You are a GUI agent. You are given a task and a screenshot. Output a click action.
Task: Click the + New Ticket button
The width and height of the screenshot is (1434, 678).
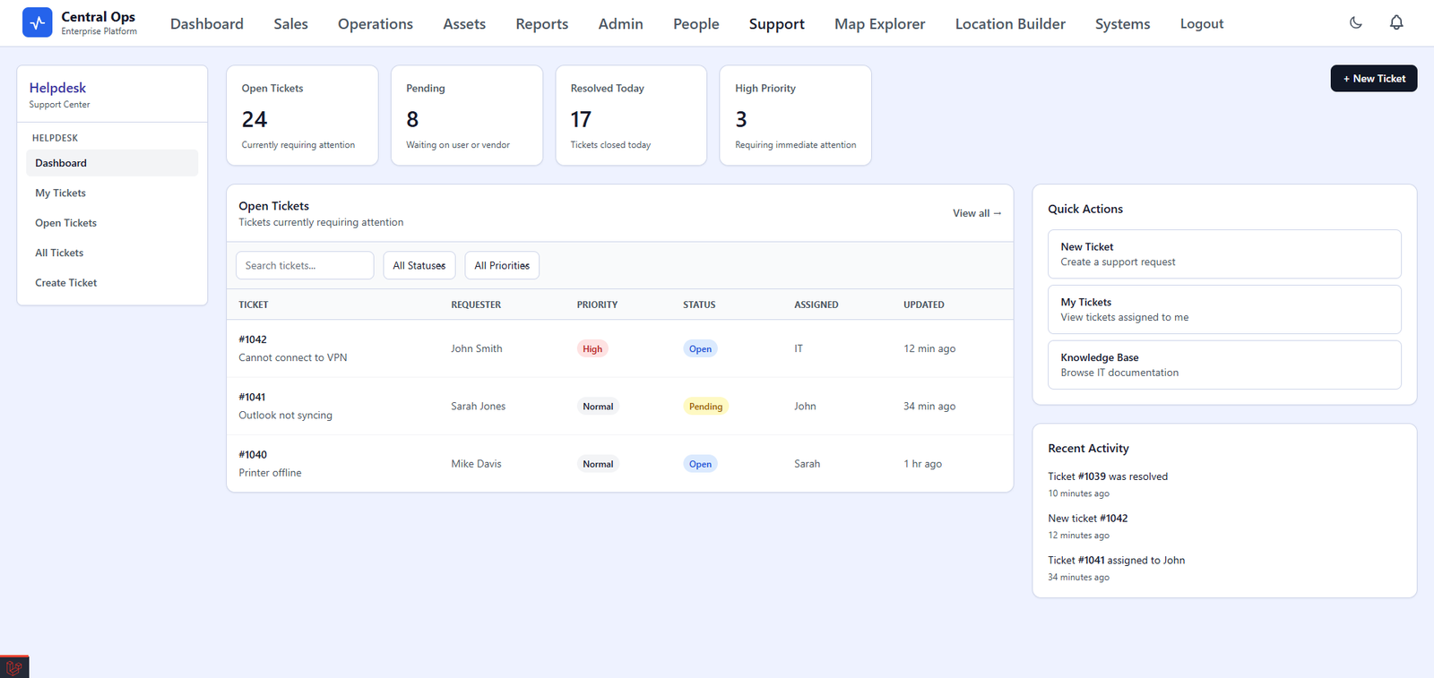(x=1374, y=79)
